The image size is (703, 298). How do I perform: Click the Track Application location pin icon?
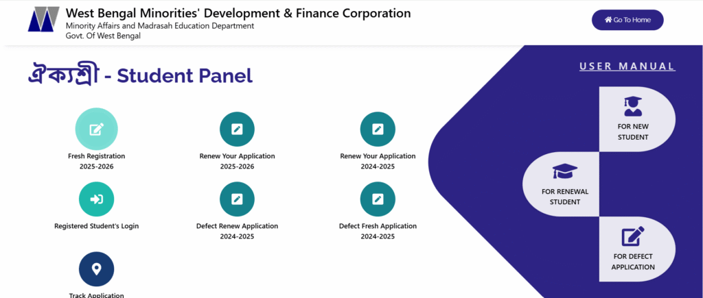pos(96,269)
